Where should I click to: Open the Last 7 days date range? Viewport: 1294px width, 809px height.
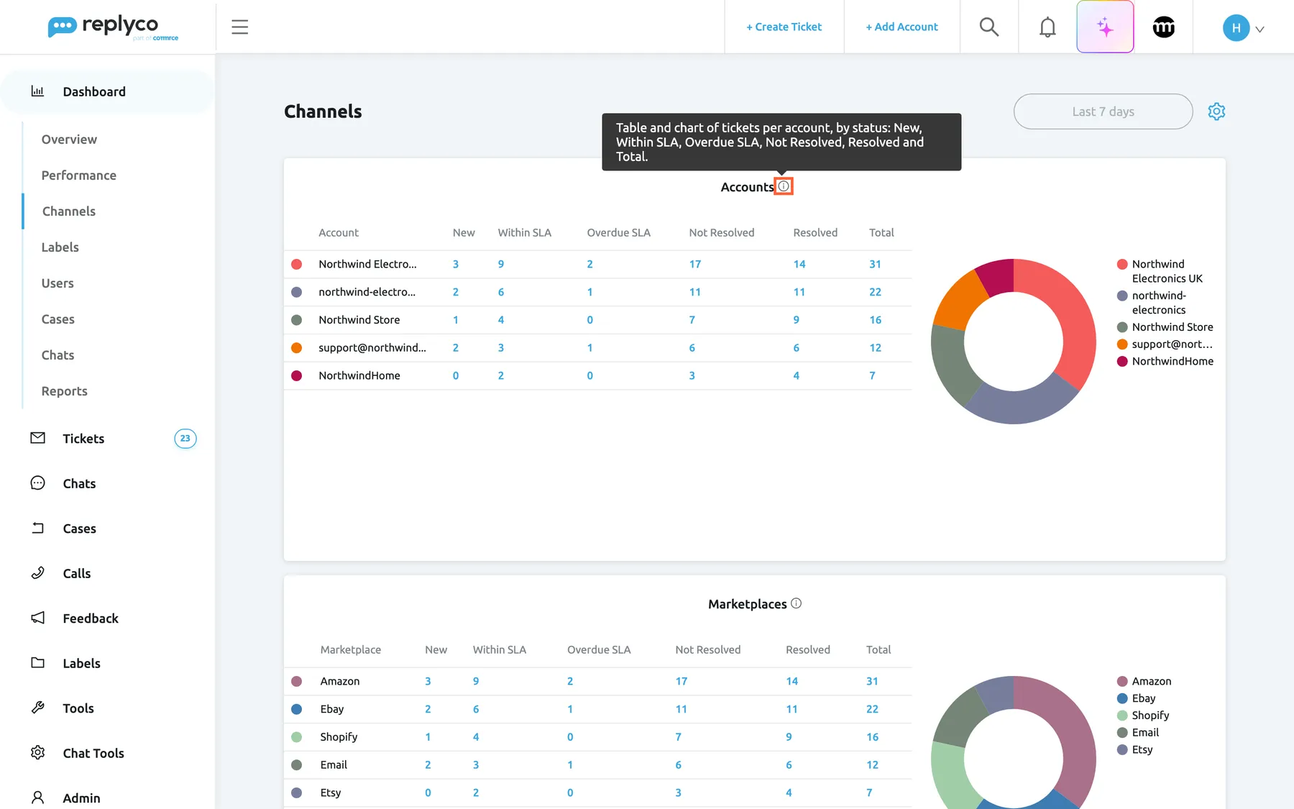[x=1103, y=111]
